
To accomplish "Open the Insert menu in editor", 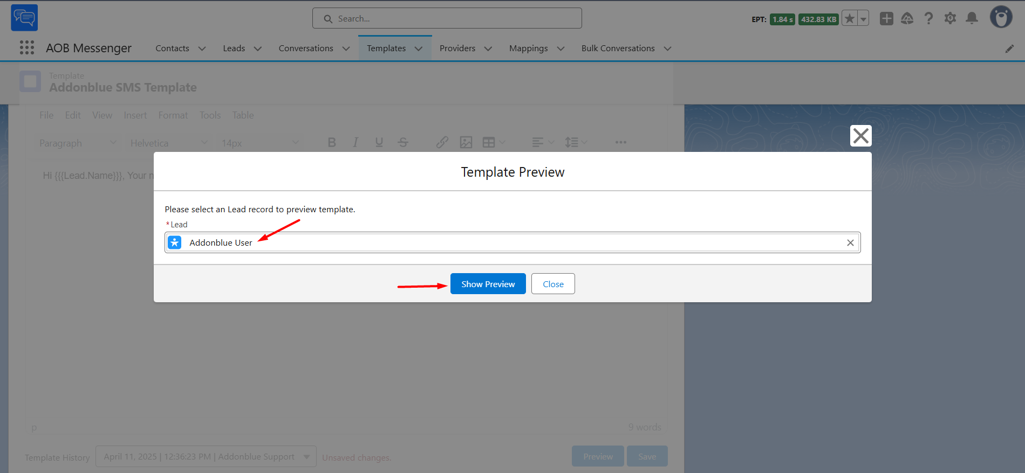I will (135, 115).
